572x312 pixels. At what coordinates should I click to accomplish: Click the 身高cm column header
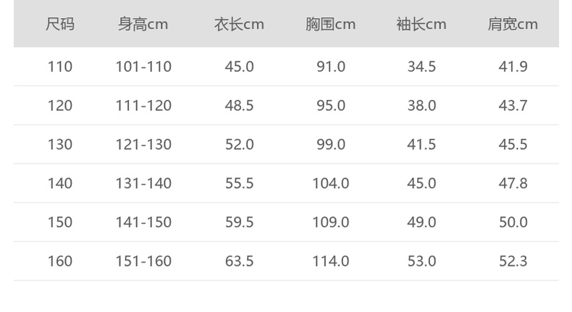coord(143,25)
